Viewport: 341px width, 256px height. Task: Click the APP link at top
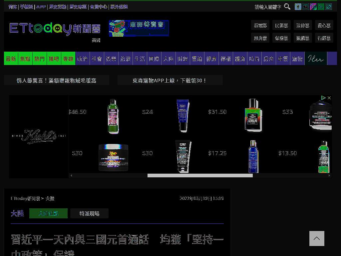tap(41, 7)
